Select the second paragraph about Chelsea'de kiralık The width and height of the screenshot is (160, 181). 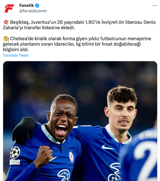pos(77,44)
